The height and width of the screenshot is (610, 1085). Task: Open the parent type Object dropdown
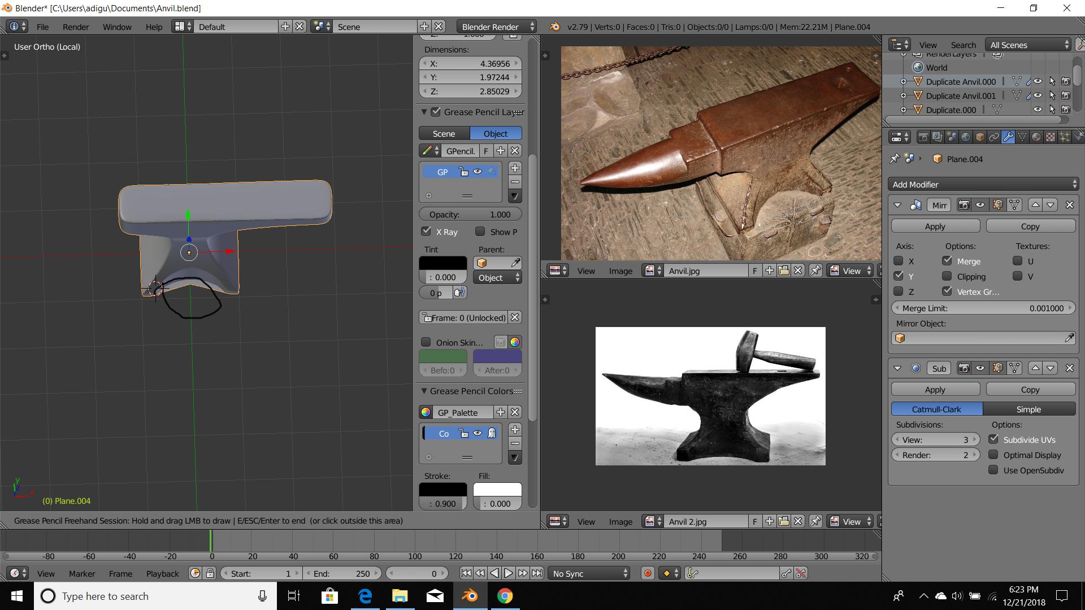[x=497, y=277]
